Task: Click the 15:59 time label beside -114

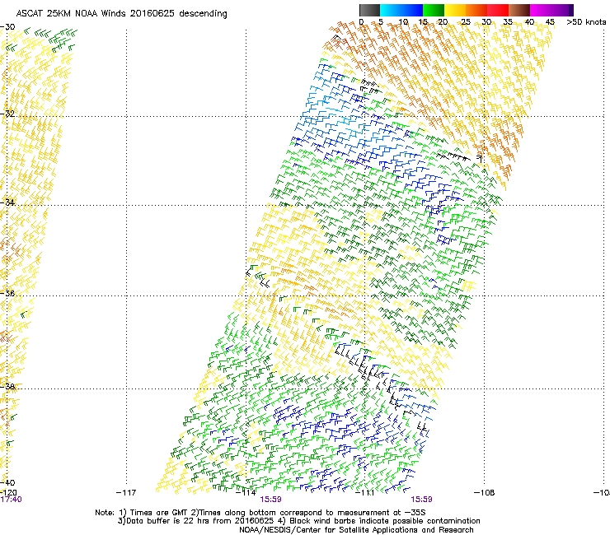Action: click(270, 500)
